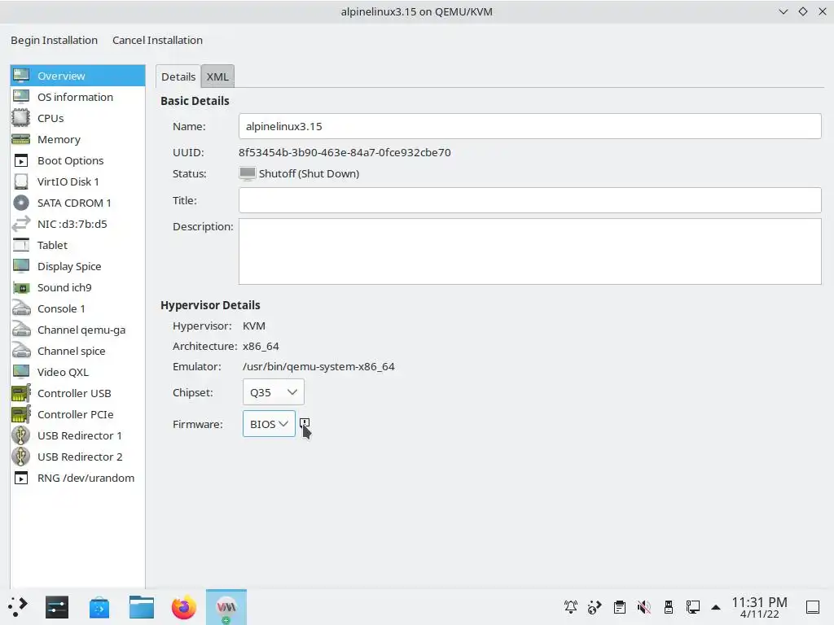Click the status text Shutoff (Shut Down)
This screenshot has width=834, height=625.
309,174
